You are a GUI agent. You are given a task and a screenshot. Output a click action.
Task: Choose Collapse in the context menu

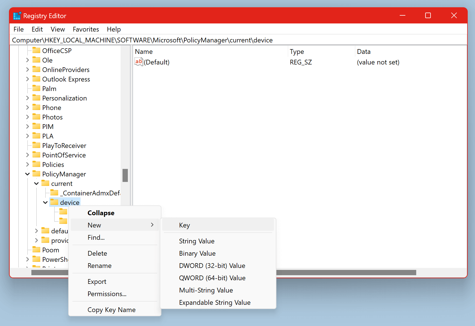[115, 213]
